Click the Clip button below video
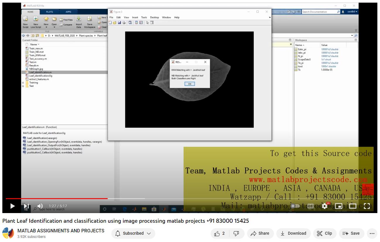The height and width of the screenshot is (242, 380). [325, 233]
